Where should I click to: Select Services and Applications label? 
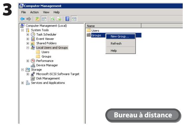[x=48, y=83]
